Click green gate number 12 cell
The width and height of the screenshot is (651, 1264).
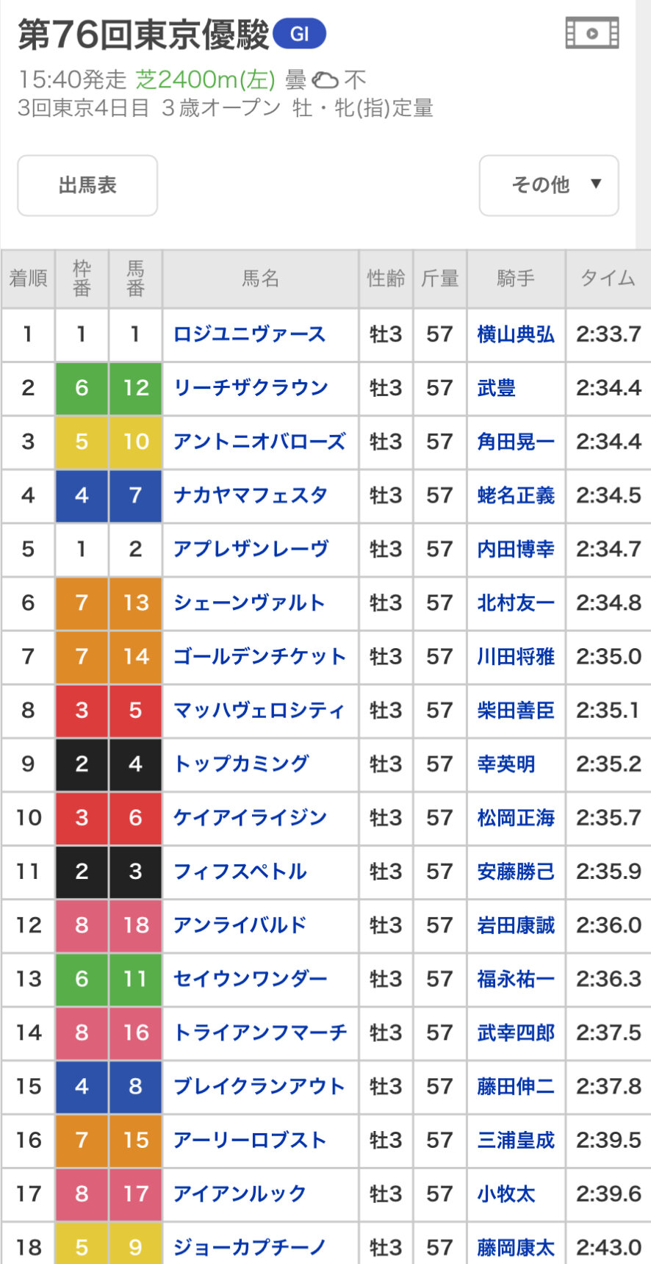(135, 388)
